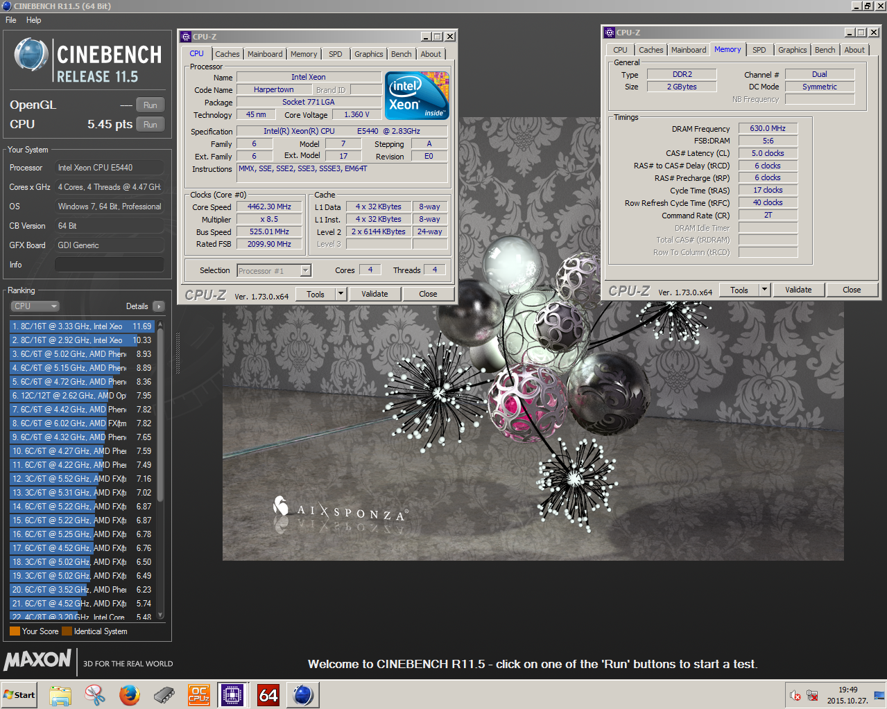Click Validate in right CPU-Z window
The image size is (887, 709).
click(x=798, y=290)
